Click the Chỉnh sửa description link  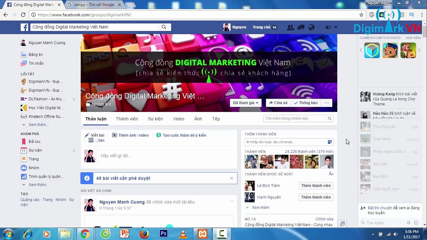click(x=325, y=219)
